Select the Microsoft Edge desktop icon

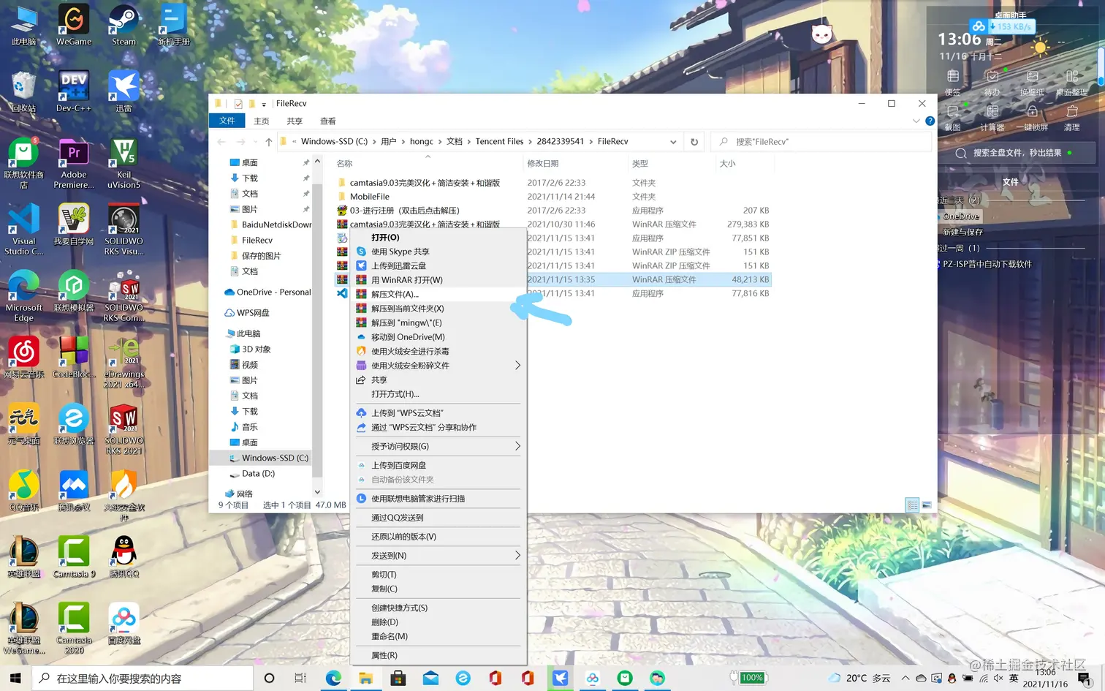click(x=24, y=296)
